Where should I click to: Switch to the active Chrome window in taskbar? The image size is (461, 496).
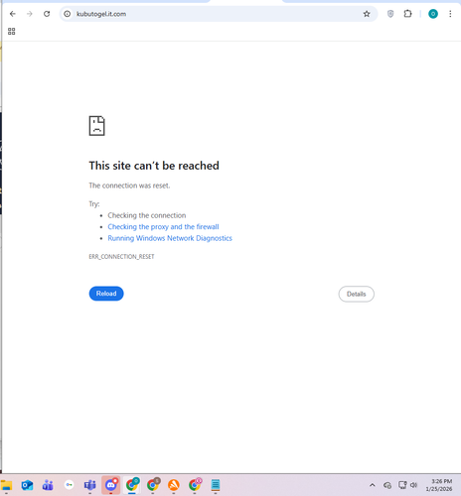132,485
